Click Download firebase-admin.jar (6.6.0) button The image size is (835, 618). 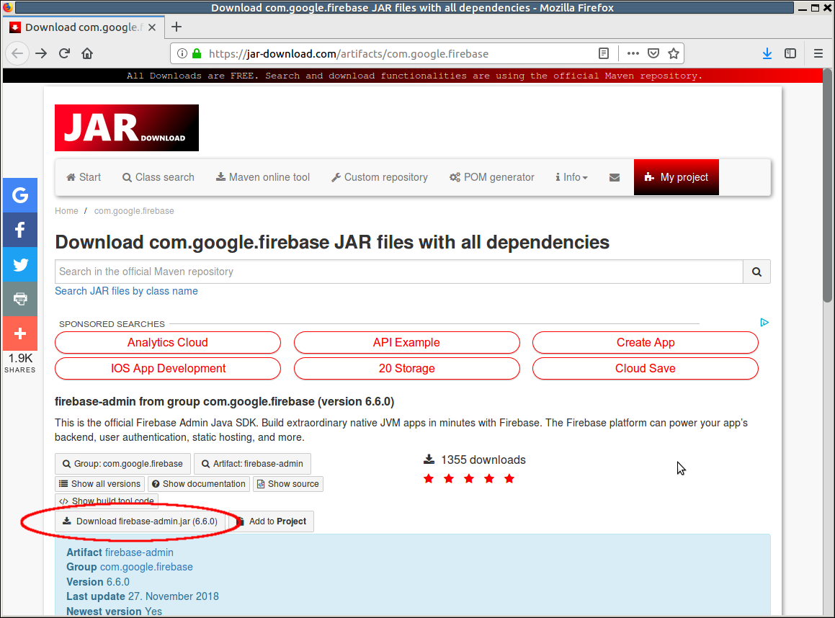pyautogui.click(x=140, y=521)
